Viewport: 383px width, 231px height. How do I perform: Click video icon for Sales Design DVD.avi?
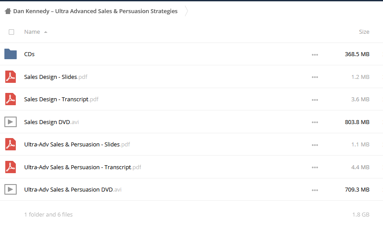click(11, 122)
